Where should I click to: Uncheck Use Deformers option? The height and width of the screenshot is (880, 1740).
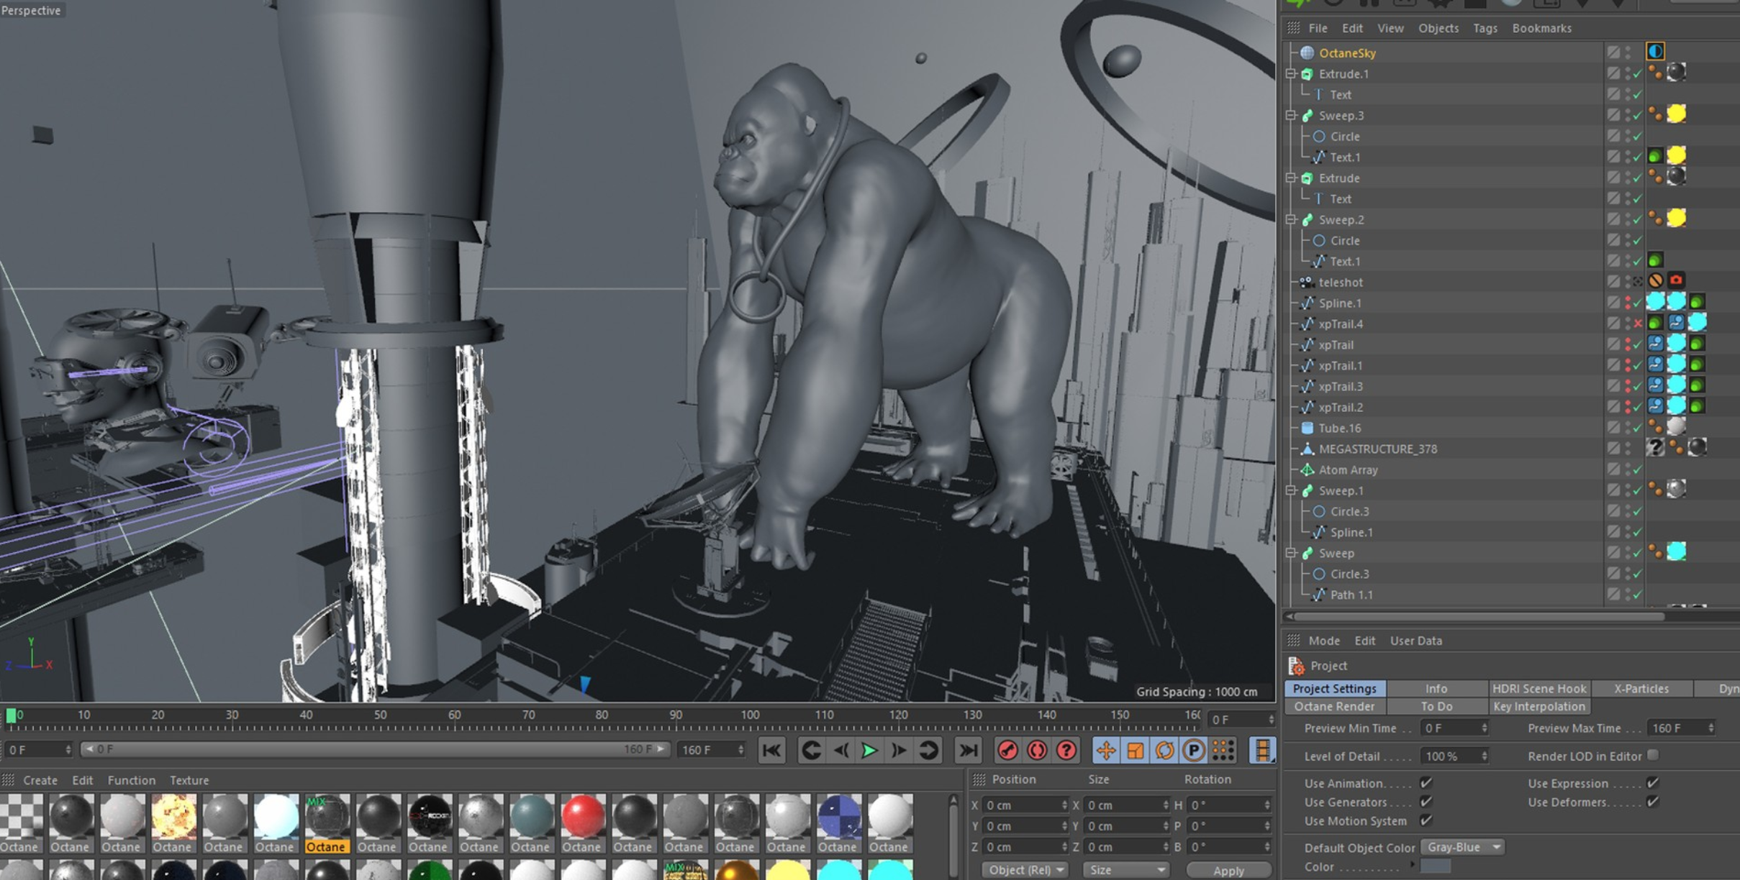click(1653, 802)
